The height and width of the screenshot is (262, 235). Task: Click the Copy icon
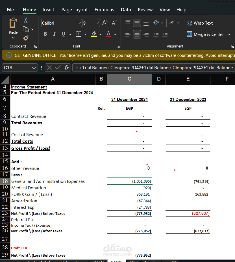[25, 29]
